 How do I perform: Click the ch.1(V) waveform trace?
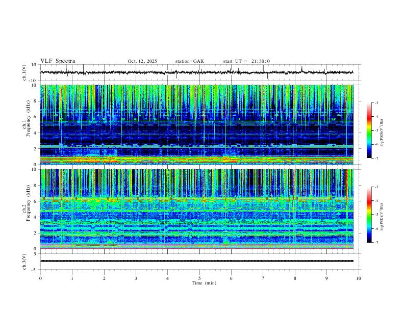tap(196, 72)
